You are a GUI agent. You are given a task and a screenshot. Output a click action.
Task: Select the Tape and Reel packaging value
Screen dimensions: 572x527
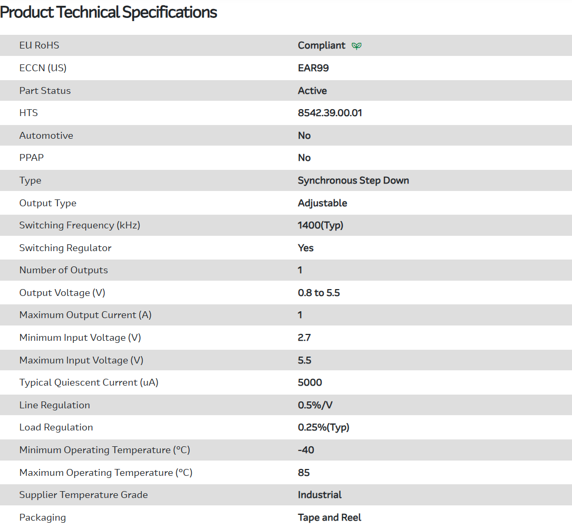(329, 518)
